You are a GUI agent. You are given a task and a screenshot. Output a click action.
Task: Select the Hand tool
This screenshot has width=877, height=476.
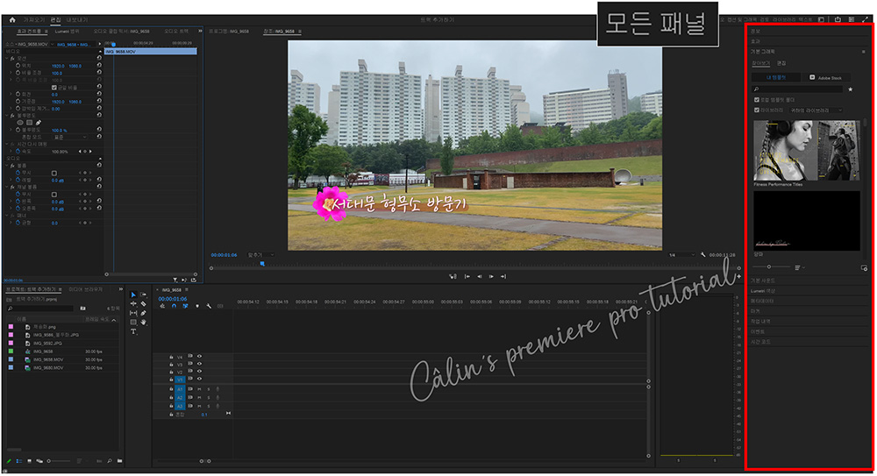[143, 323]
